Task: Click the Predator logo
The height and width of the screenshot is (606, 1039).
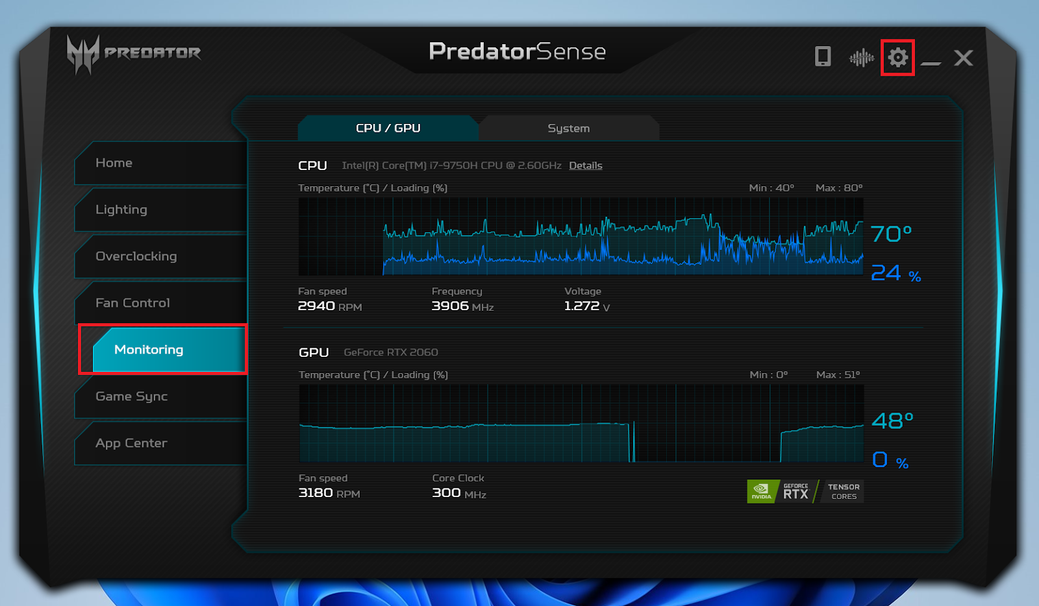Action: click(134, 54)
